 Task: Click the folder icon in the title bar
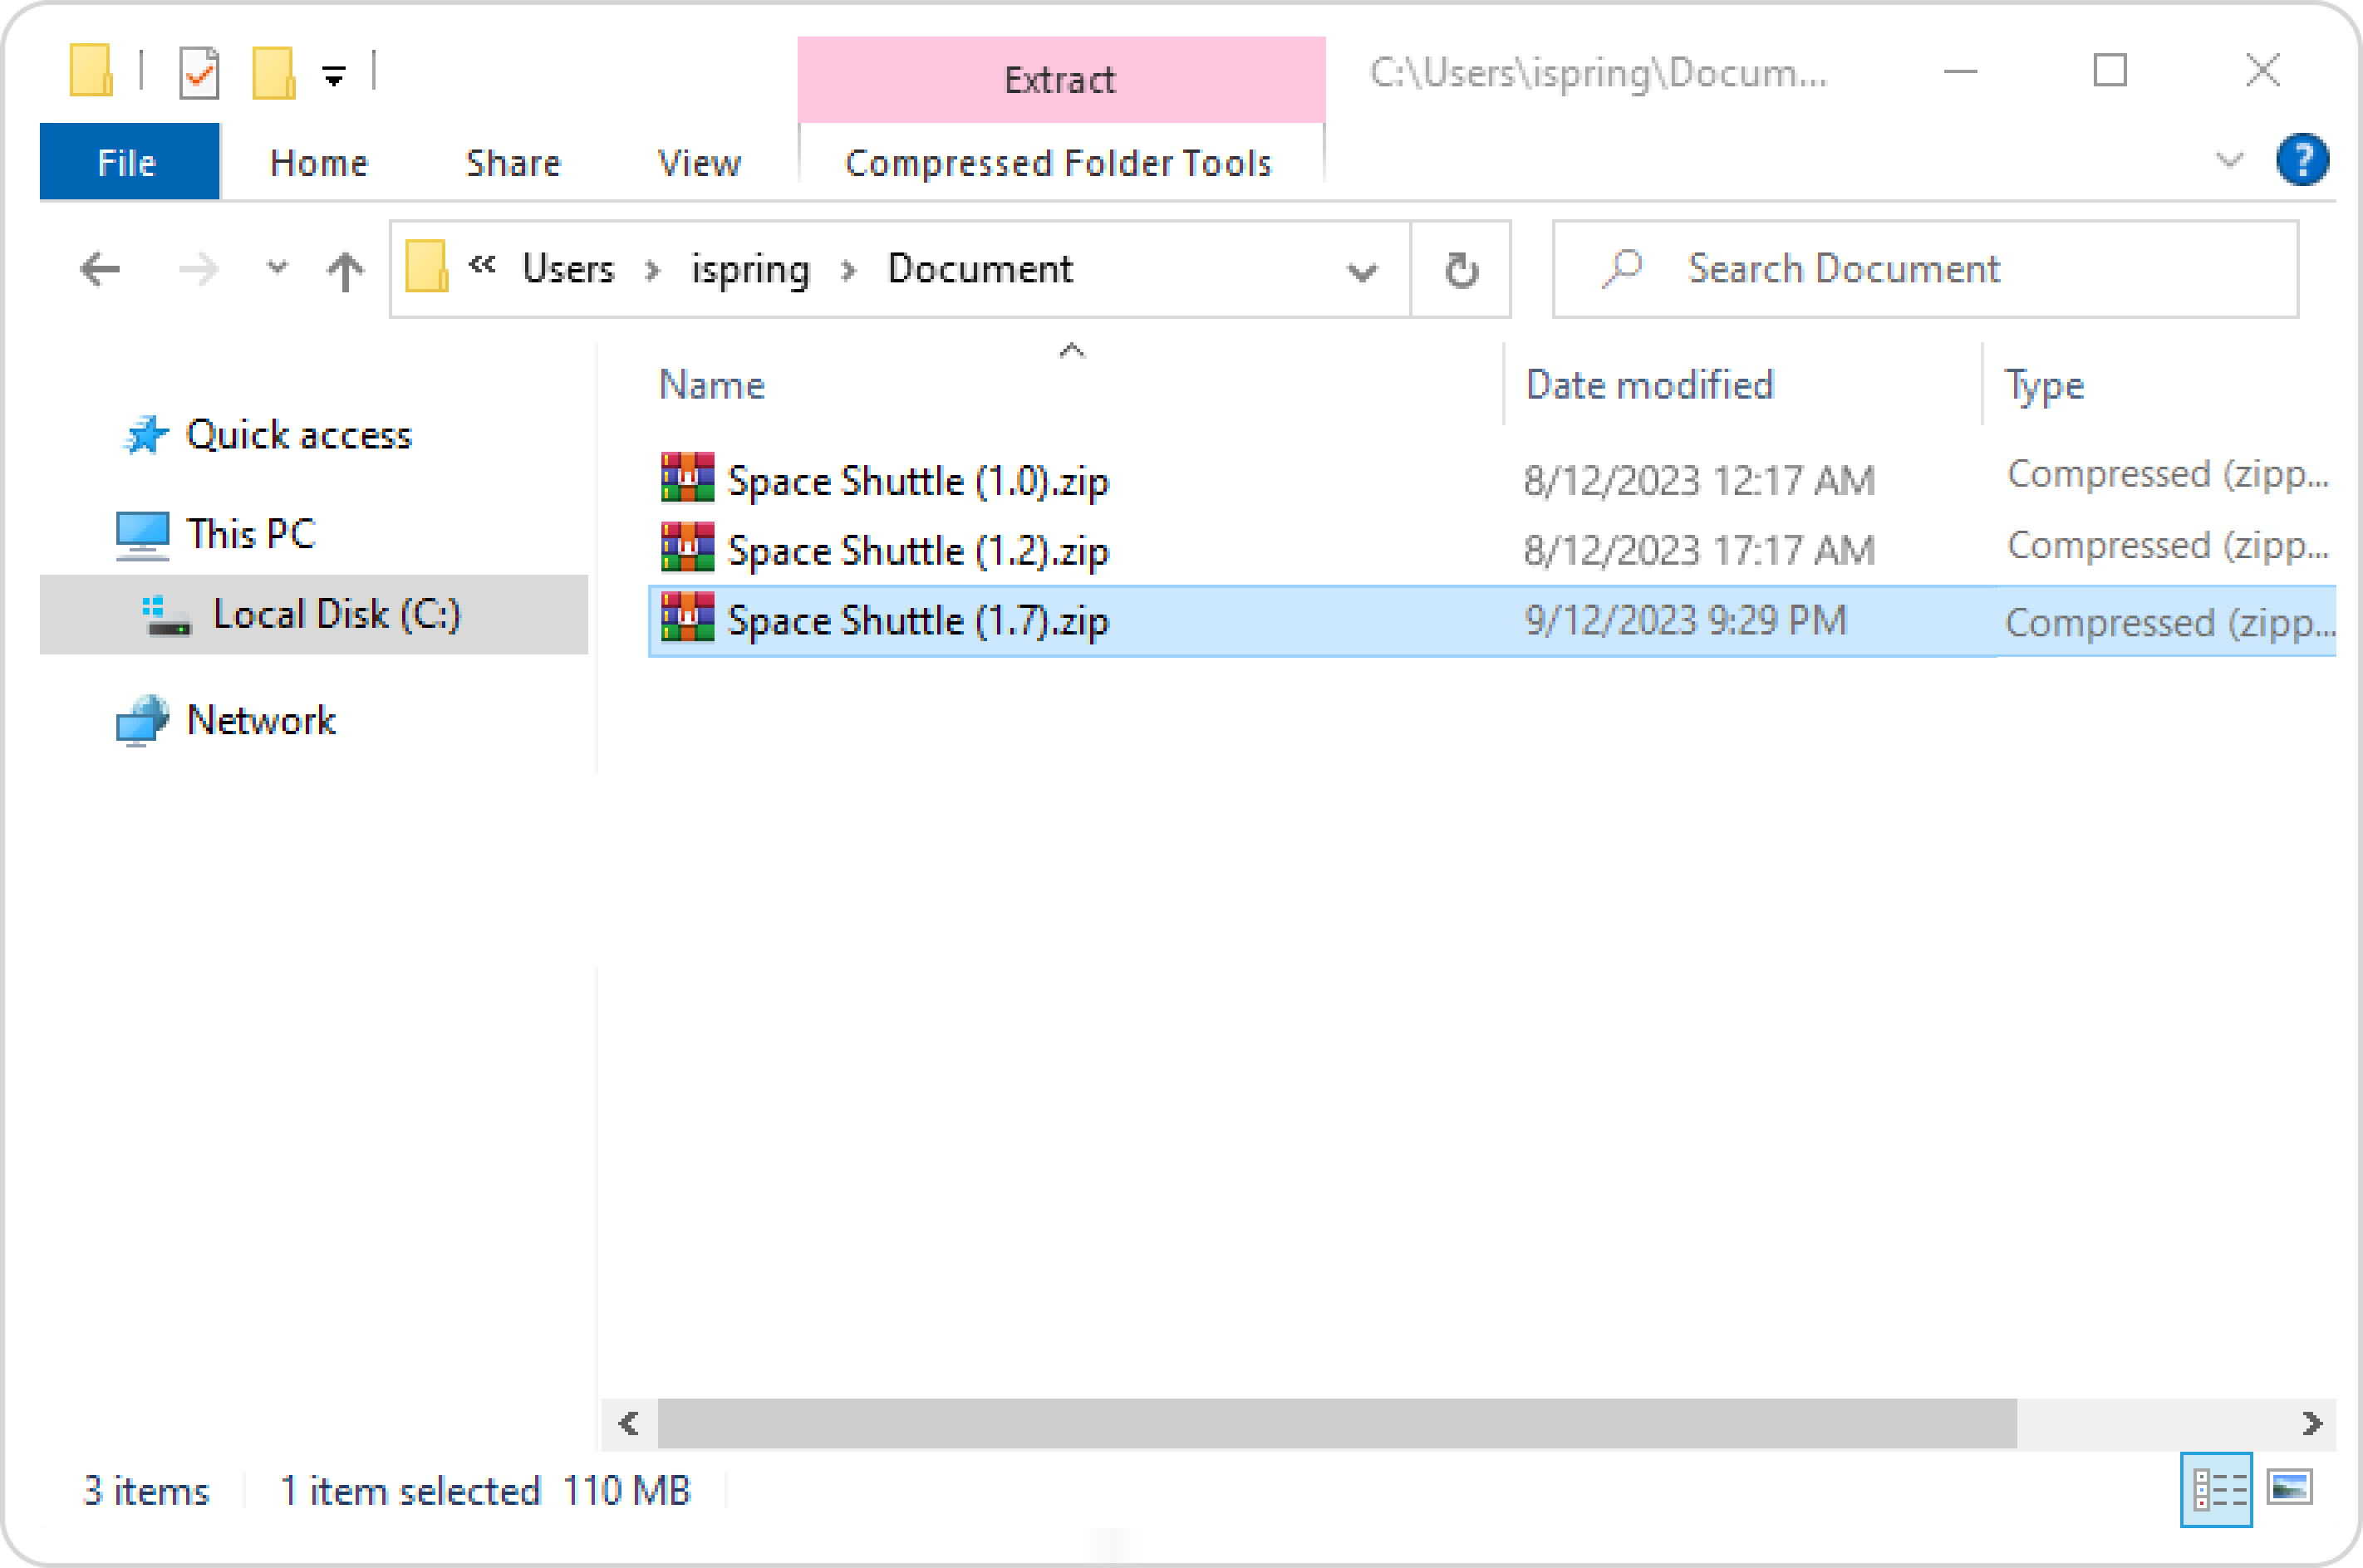[x=91, y=71]
